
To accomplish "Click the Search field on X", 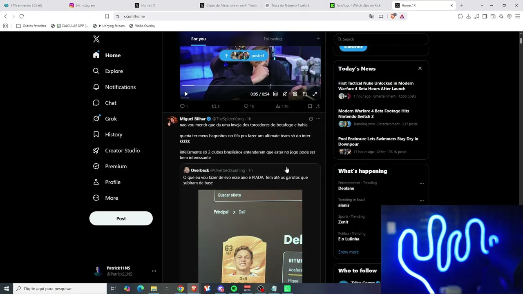I will tap(381, 39).
